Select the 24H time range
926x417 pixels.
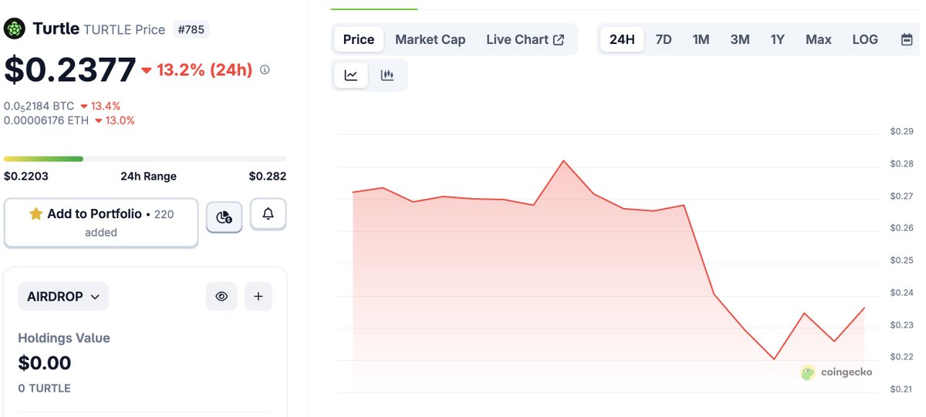coord(622,39)
